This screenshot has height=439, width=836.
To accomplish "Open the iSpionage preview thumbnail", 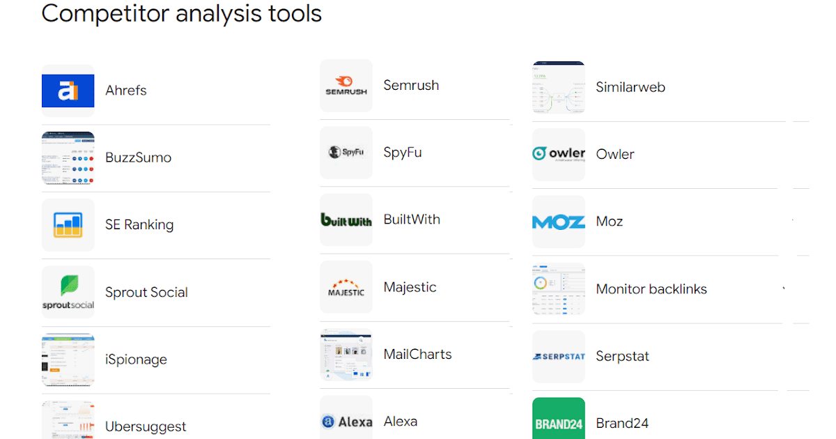I will coord(68,360).
